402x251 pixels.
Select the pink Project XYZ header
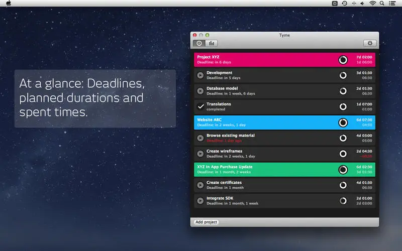[284, 60]
